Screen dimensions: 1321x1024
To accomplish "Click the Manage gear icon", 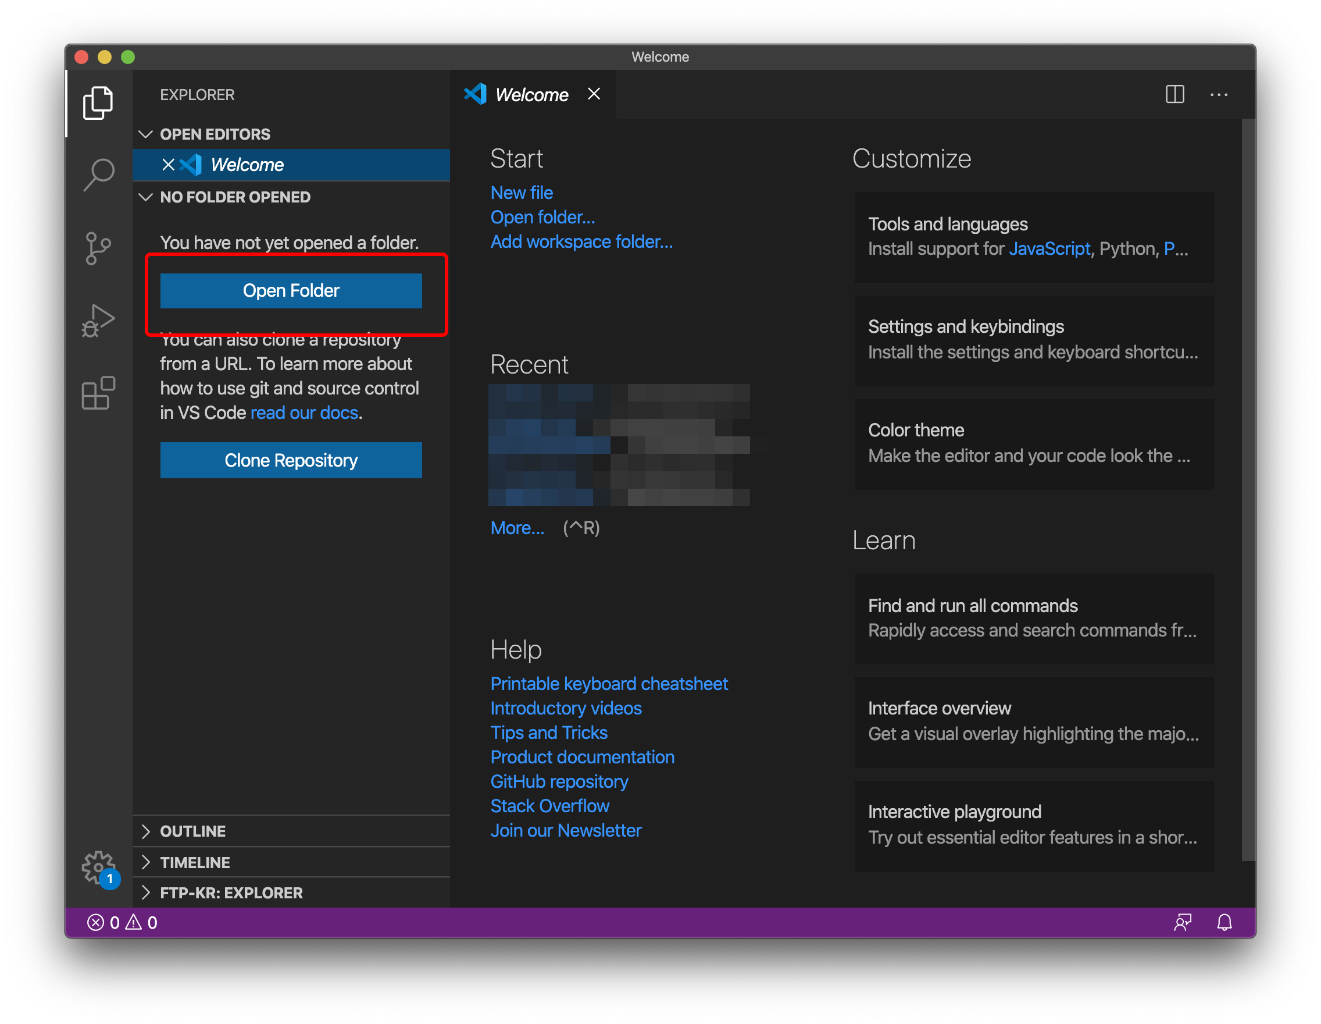I will coord(99,867).
